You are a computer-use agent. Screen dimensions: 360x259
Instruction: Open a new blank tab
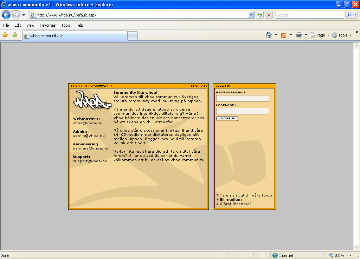click(x=133, y=36)
